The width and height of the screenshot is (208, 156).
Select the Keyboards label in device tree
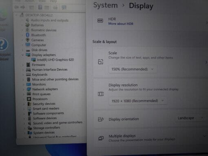point(40,75)
